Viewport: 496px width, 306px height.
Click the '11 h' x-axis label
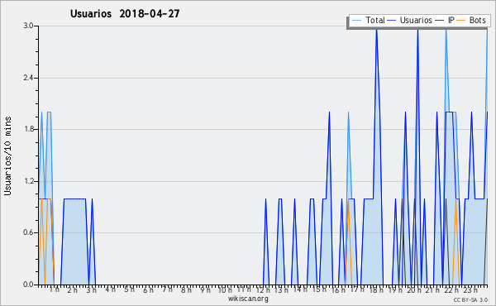[244, 289]
